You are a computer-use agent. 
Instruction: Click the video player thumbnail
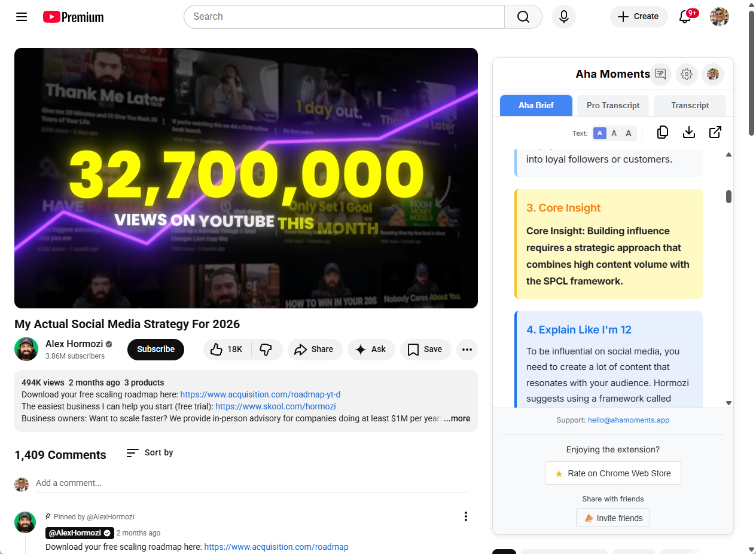click(246, 178)
